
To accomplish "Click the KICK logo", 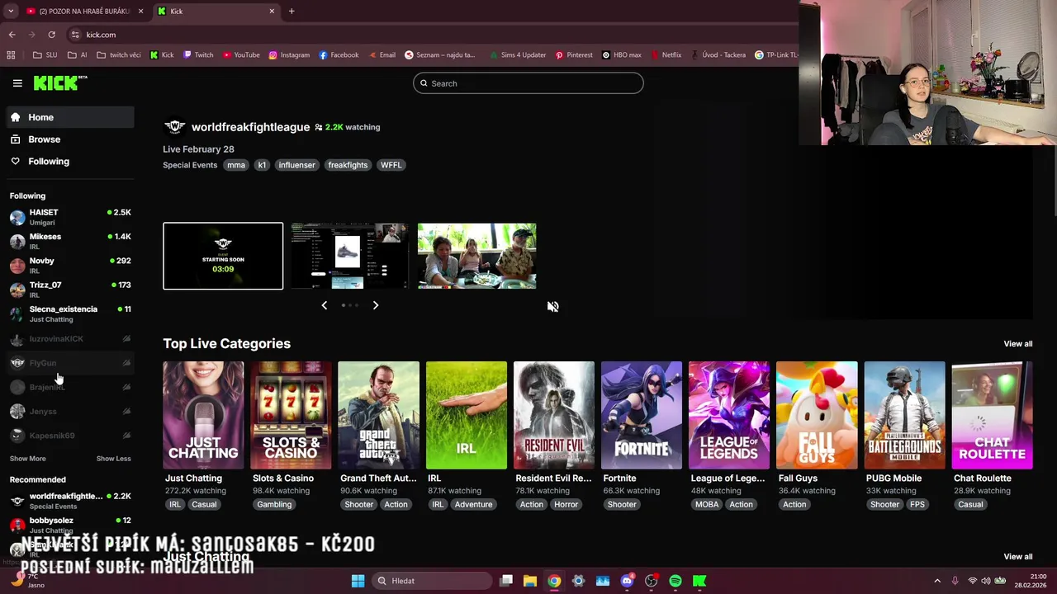I will pos(59,82).
